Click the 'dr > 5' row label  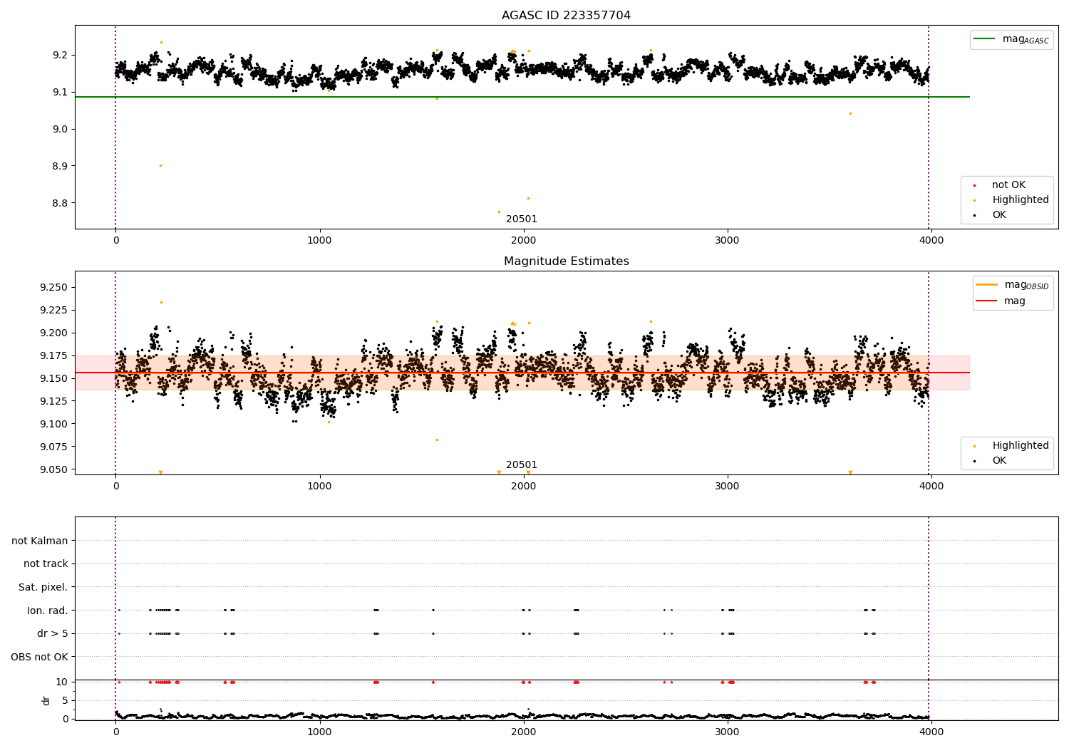(52, 634)
